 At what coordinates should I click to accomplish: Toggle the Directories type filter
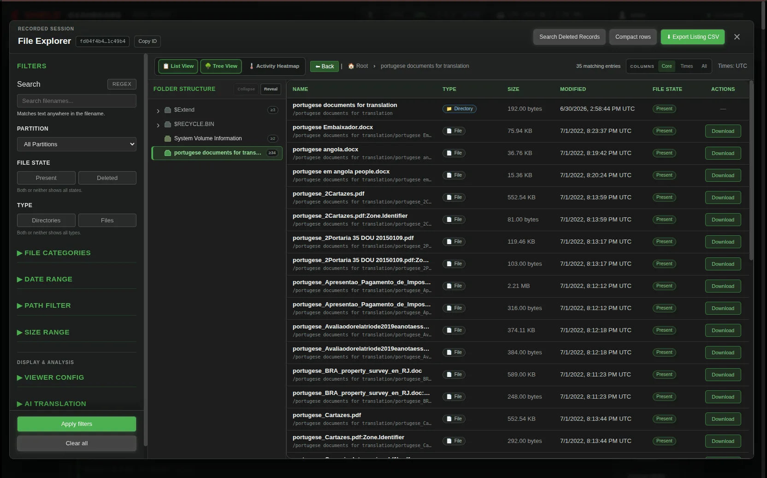46,220
